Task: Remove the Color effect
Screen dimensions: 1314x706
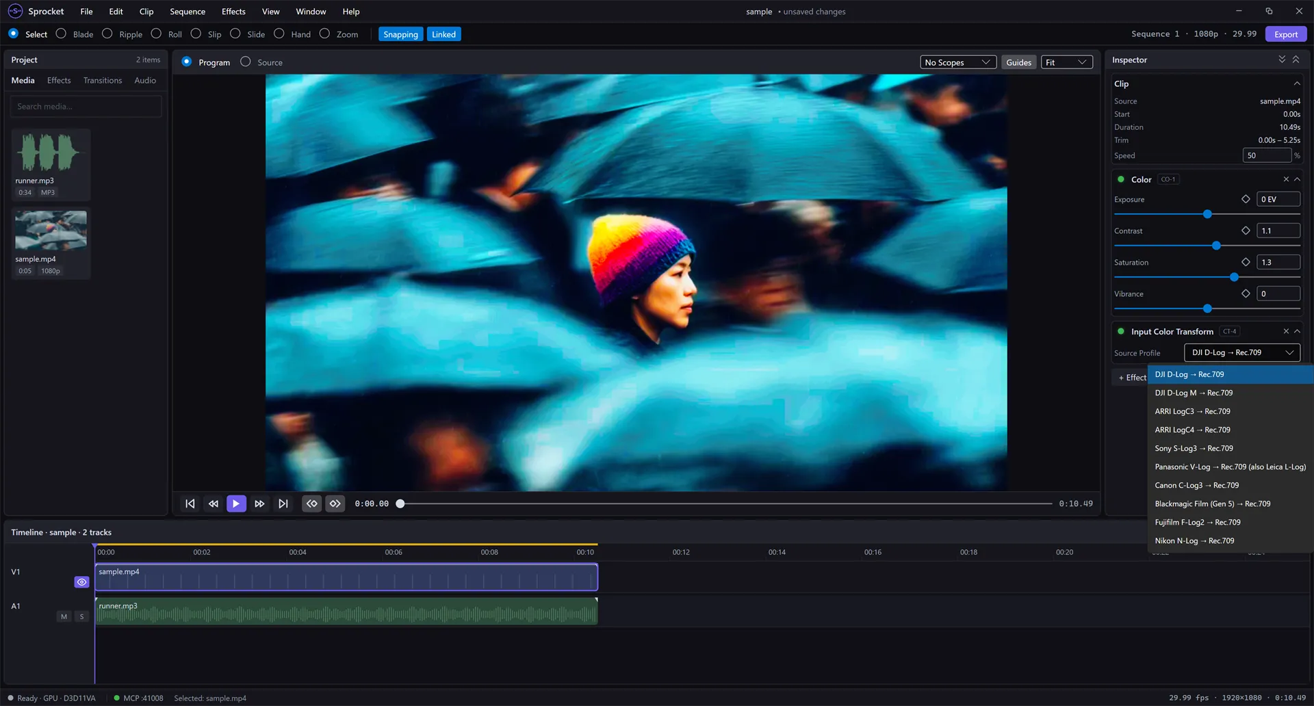Action: click(1286, 179)
